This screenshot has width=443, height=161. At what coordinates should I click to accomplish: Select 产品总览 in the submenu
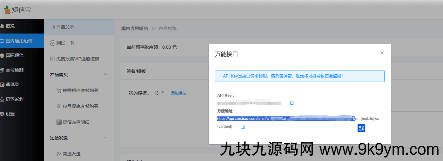(x=79, y=27)
